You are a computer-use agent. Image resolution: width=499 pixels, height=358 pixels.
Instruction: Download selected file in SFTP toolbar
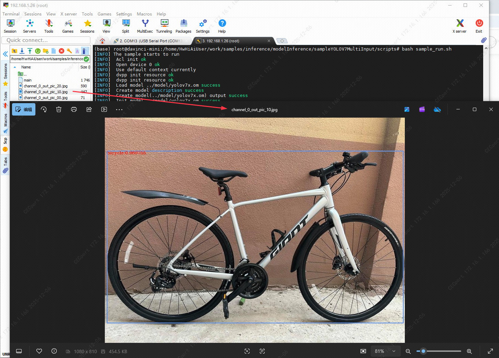22,51
